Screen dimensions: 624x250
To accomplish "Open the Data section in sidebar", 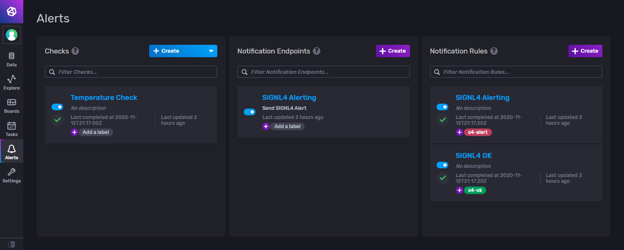I will pyautogui.click(x=12, y=59).
